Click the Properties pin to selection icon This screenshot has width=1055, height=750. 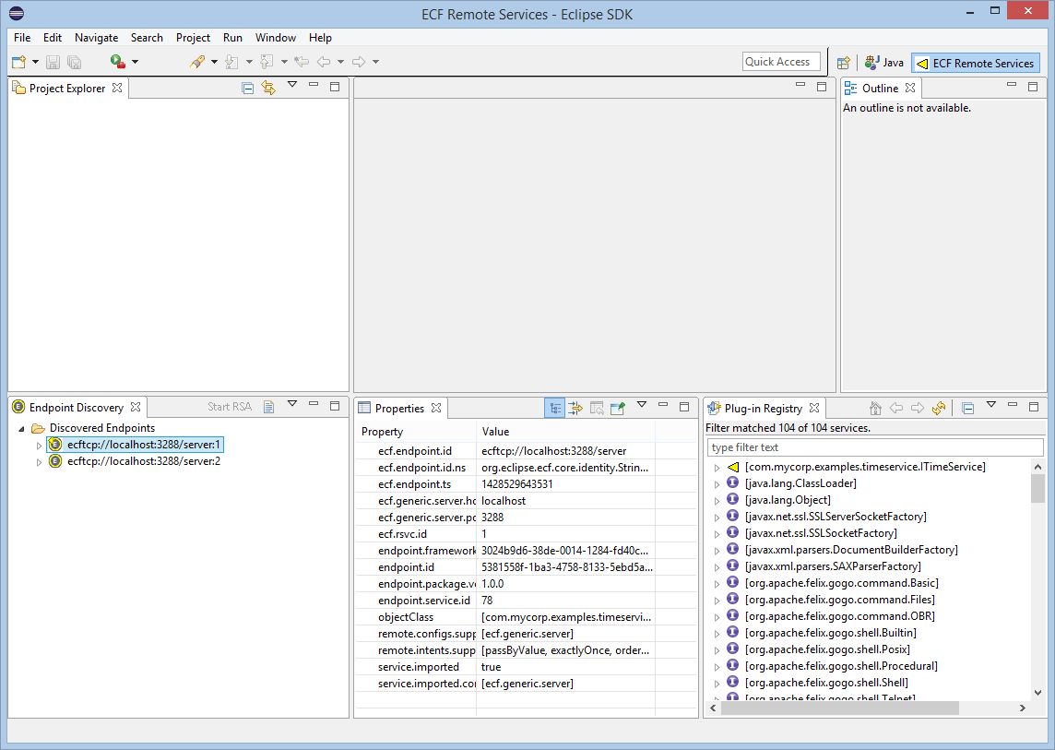[618, 408]
